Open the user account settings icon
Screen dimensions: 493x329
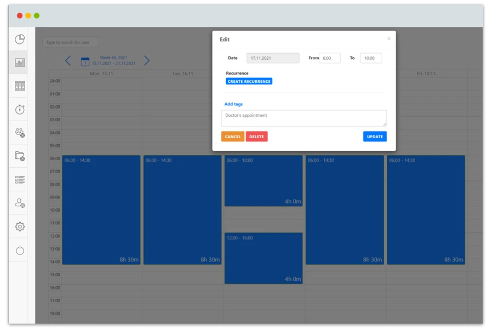tap(20, 203)
